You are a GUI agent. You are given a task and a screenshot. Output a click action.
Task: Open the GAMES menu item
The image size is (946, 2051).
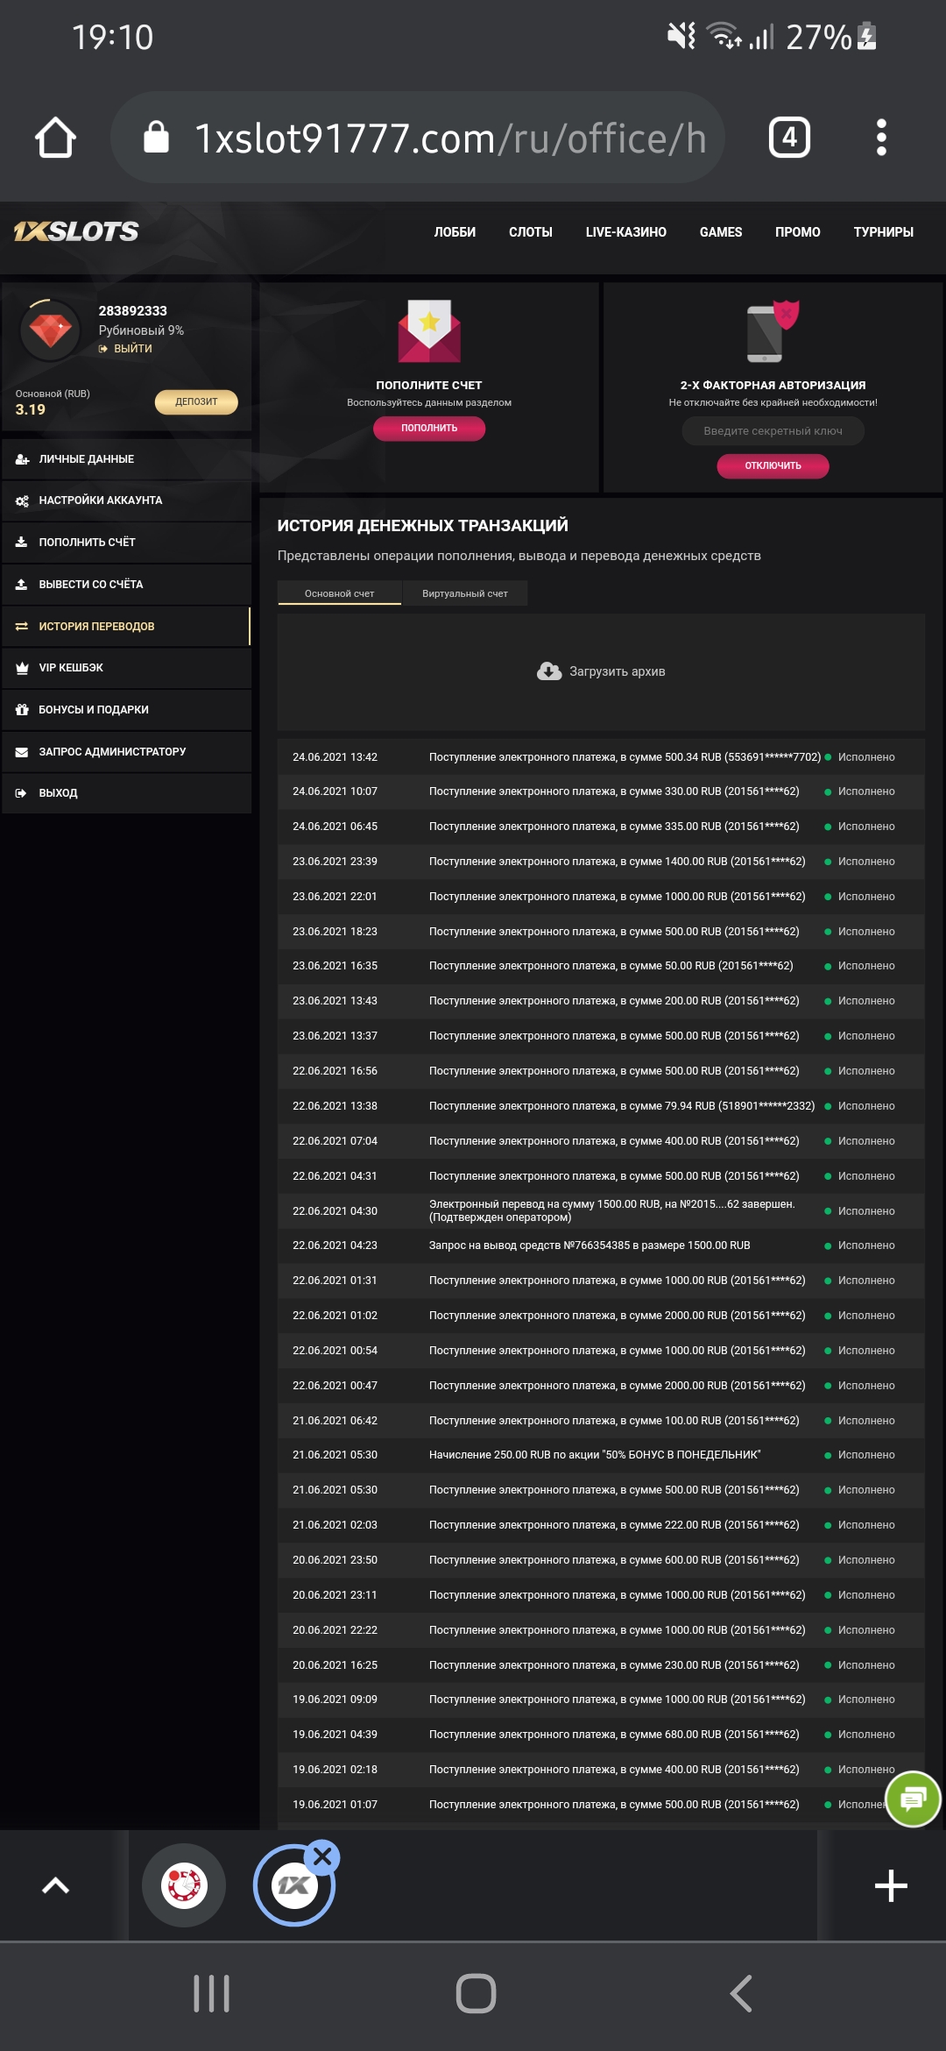tap(721, 232)
